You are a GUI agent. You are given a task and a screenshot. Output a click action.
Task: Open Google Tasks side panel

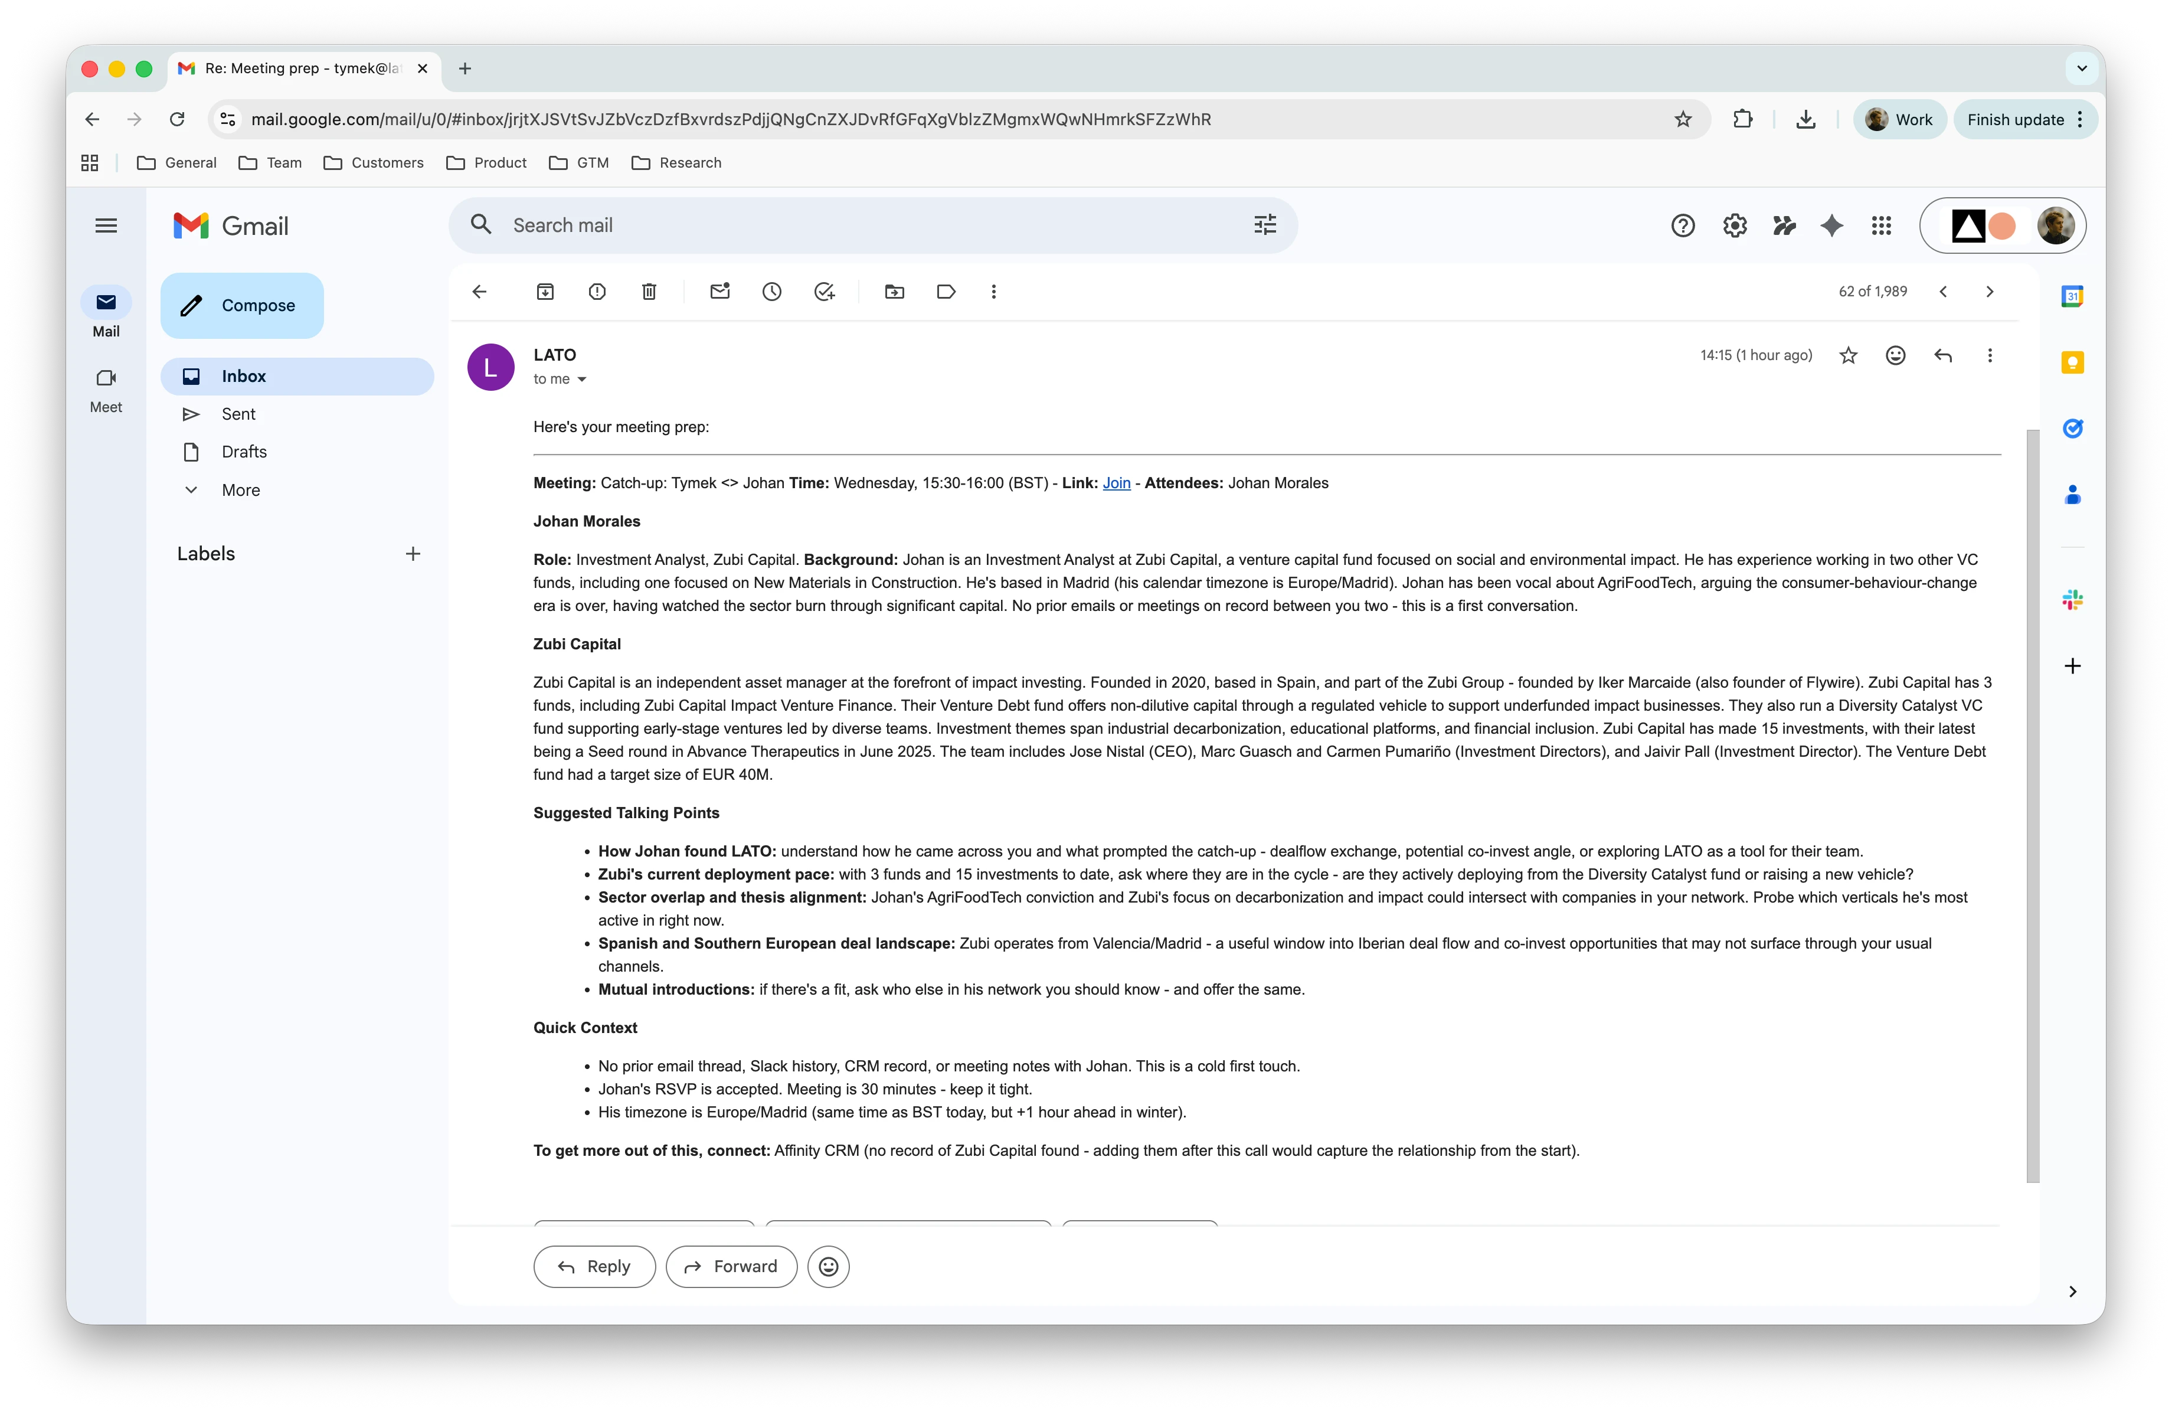2072,428
